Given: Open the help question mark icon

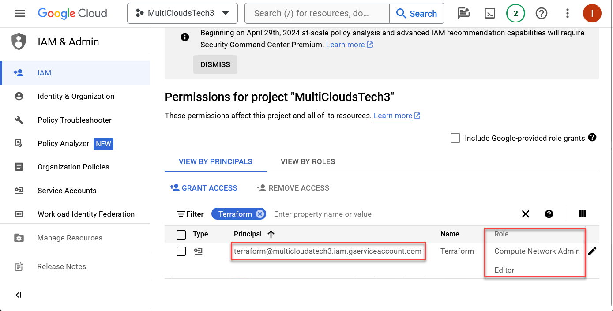Looking at the screenshot, I should coord(542,13).
